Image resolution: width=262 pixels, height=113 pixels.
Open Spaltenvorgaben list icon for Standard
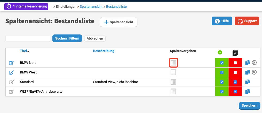point(174,82)
